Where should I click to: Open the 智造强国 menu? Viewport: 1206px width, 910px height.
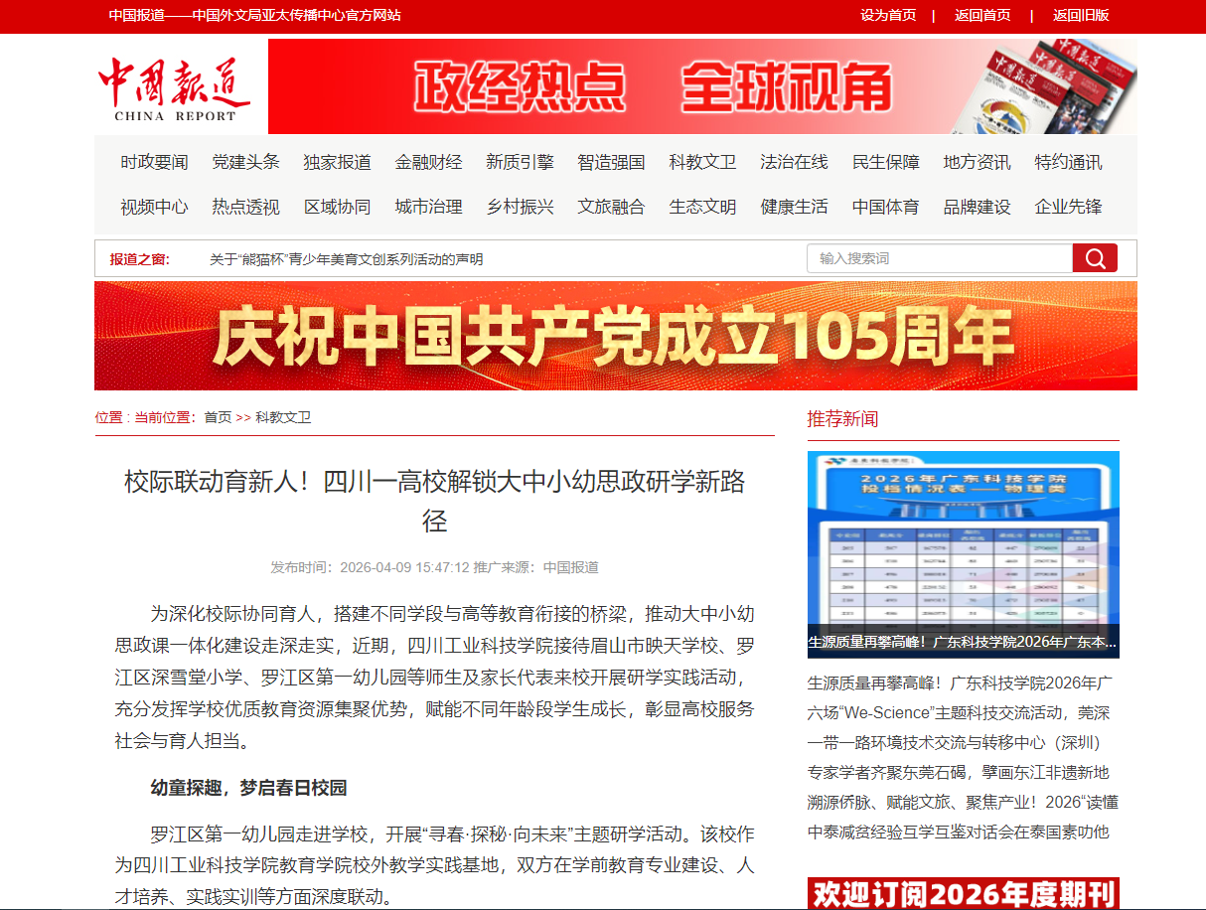click(x=611, y=162)
